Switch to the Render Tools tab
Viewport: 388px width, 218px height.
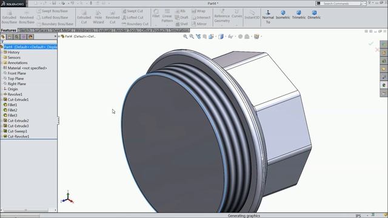[x=126, y=30]
